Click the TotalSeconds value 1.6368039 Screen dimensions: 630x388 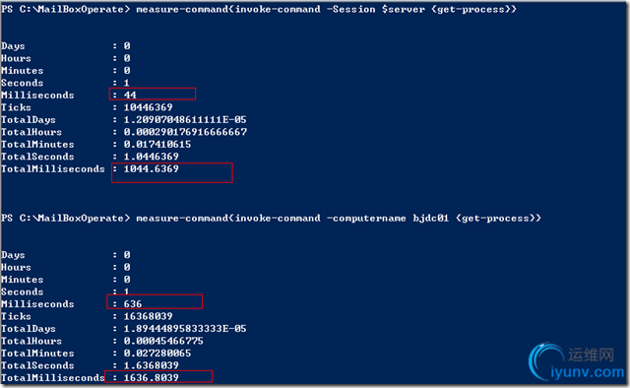click(151, 365)
